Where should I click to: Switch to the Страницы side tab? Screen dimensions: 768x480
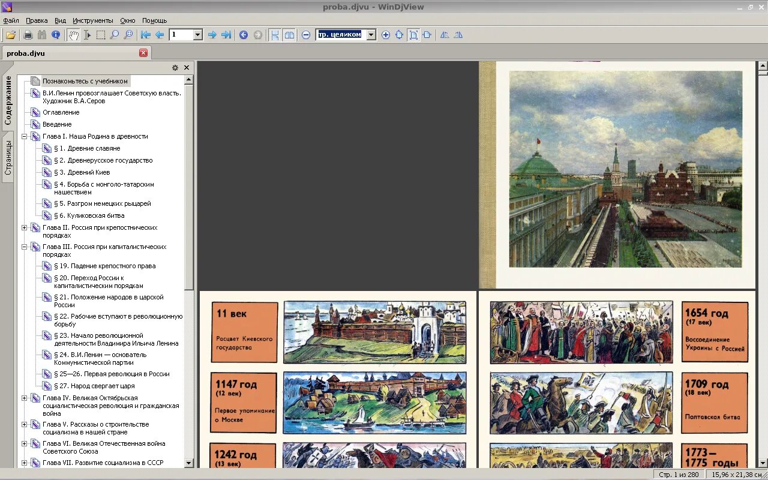point(8,157)
